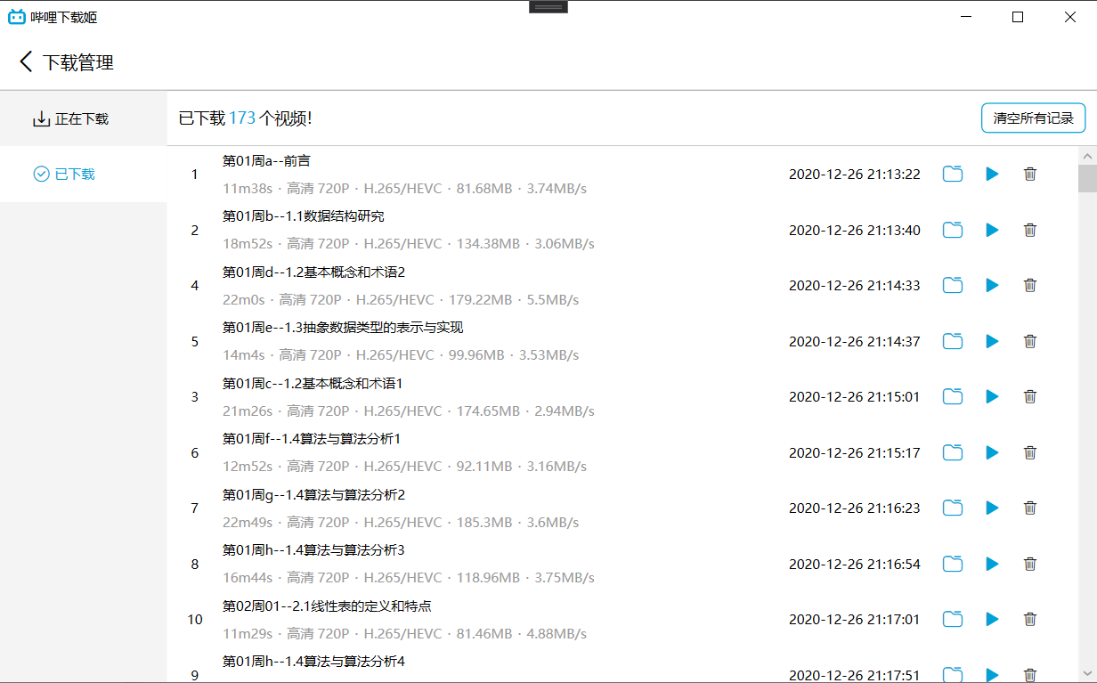This screenshot has width=1097, height=683.
Task: Select title 第01周d--1.2基本概念和术语2
Action: pos(313,272)
